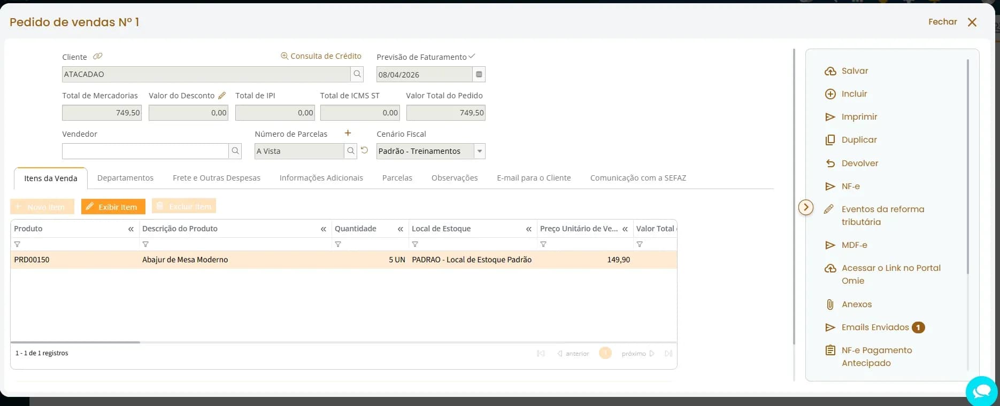Select the Itens da Venda tab
1000x406 pixels.
click(x=51, y=178)
